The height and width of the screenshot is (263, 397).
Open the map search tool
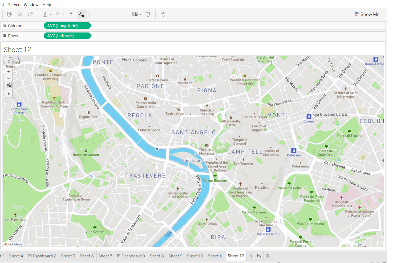[9, 61]
